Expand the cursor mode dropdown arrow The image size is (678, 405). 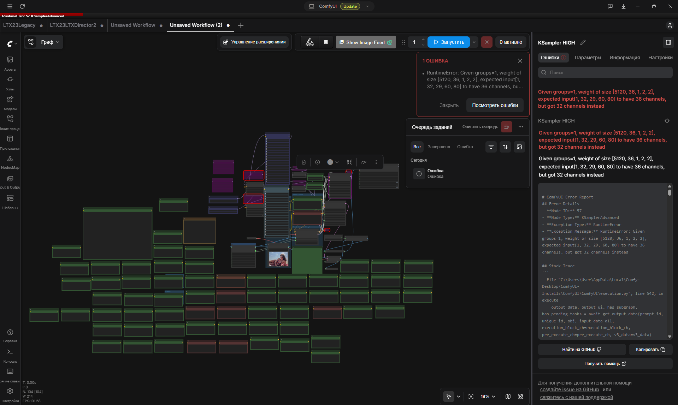(x=459, y=397)
